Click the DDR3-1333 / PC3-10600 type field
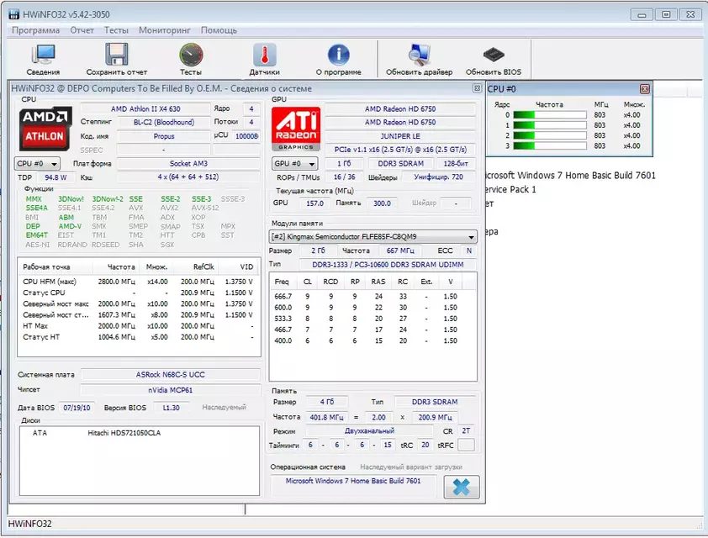Image resolution: width=708 pixels, height=538 pixels. [x=388, y=265]
